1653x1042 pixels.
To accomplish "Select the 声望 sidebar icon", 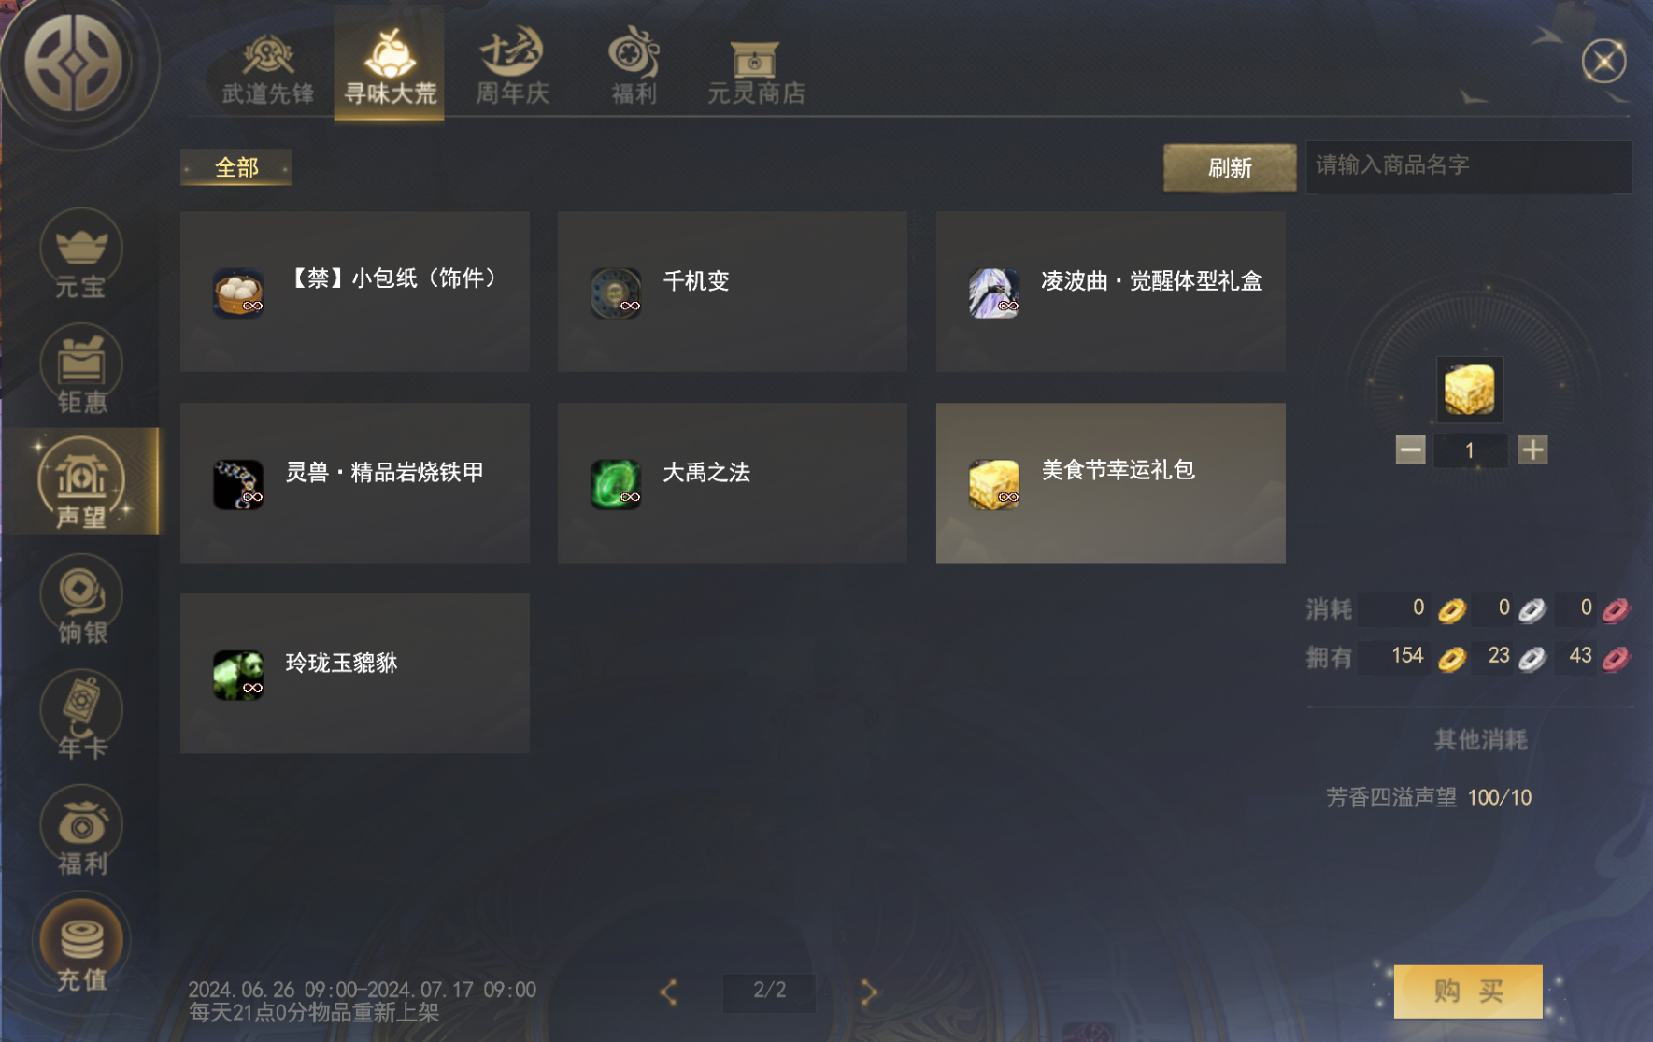I will (81, 481).
